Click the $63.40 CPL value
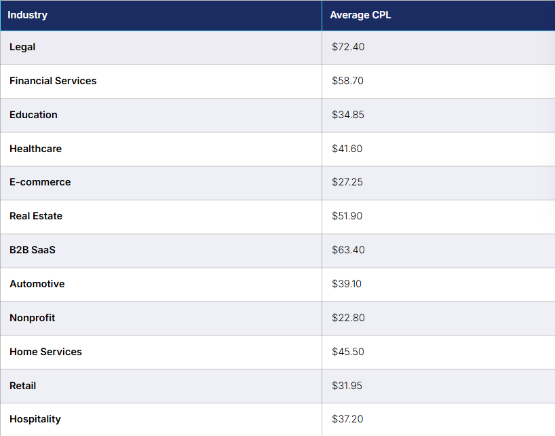This screenshot has height=436, width=555. pos(348,250)
